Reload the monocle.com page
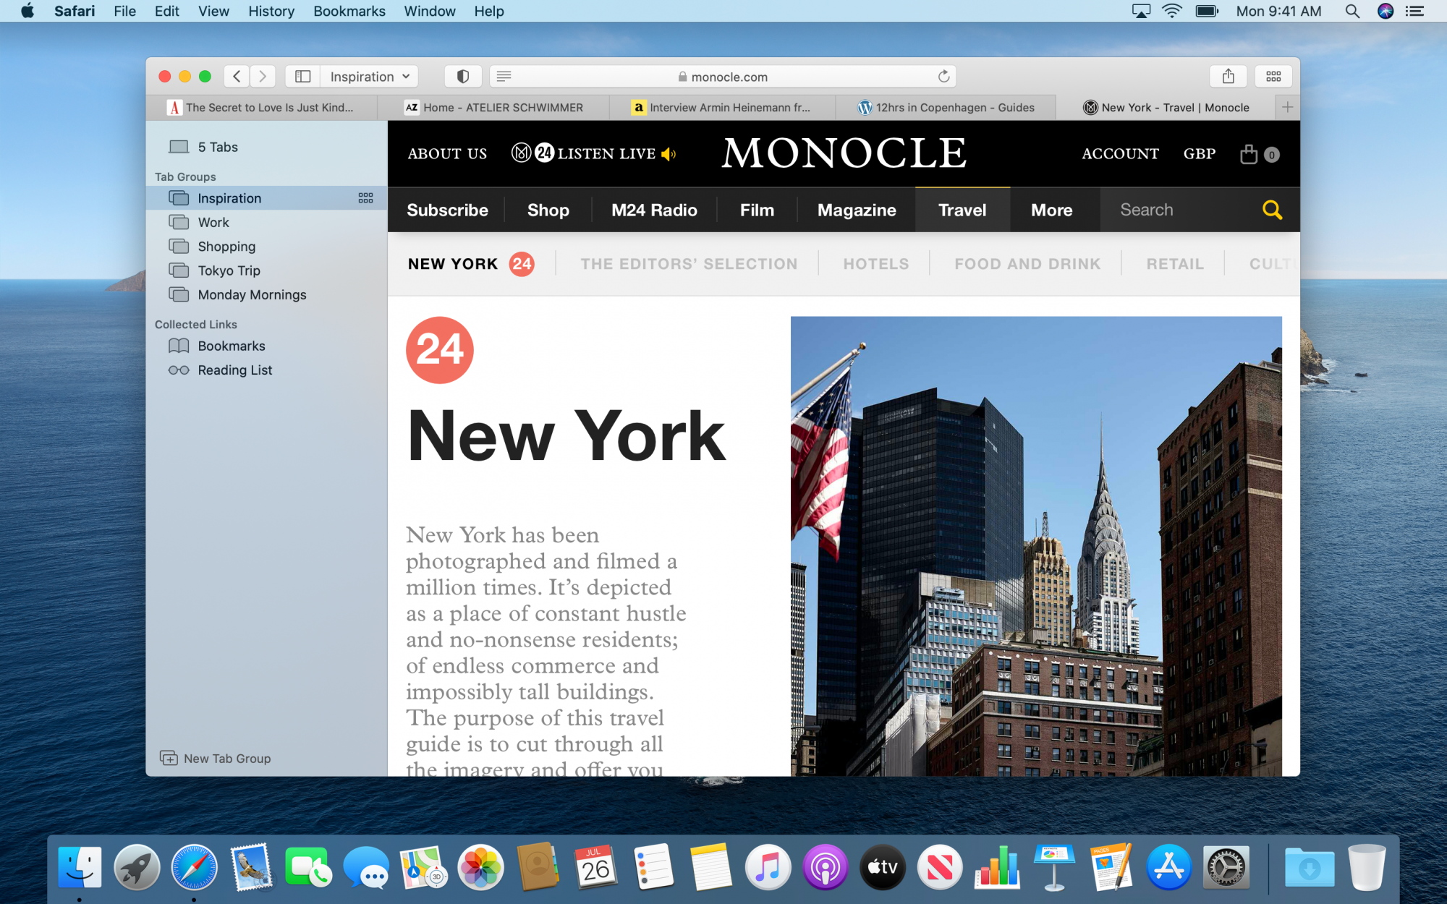1447x904 pixels. pyautogui.click(x=943, y=77)
